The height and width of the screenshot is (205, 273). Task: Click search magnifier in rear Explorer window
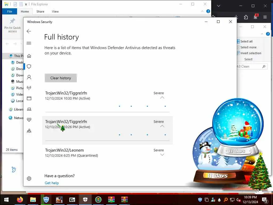click(x=264, y=66)
